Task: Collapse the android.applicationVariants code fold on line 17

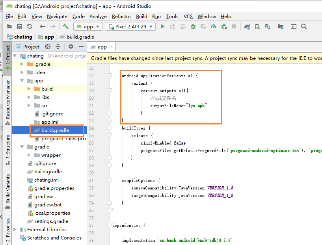Action: 110,76
